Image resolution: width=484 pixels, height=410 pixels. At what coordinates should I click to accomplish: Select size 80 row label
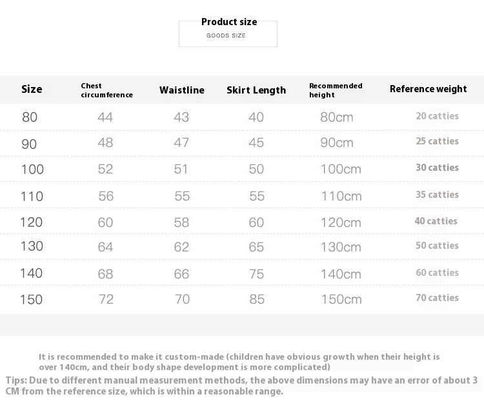click(30, 117)
